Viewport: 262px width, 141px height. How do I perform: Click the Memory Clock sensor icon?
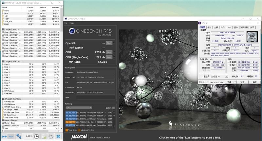3,123
